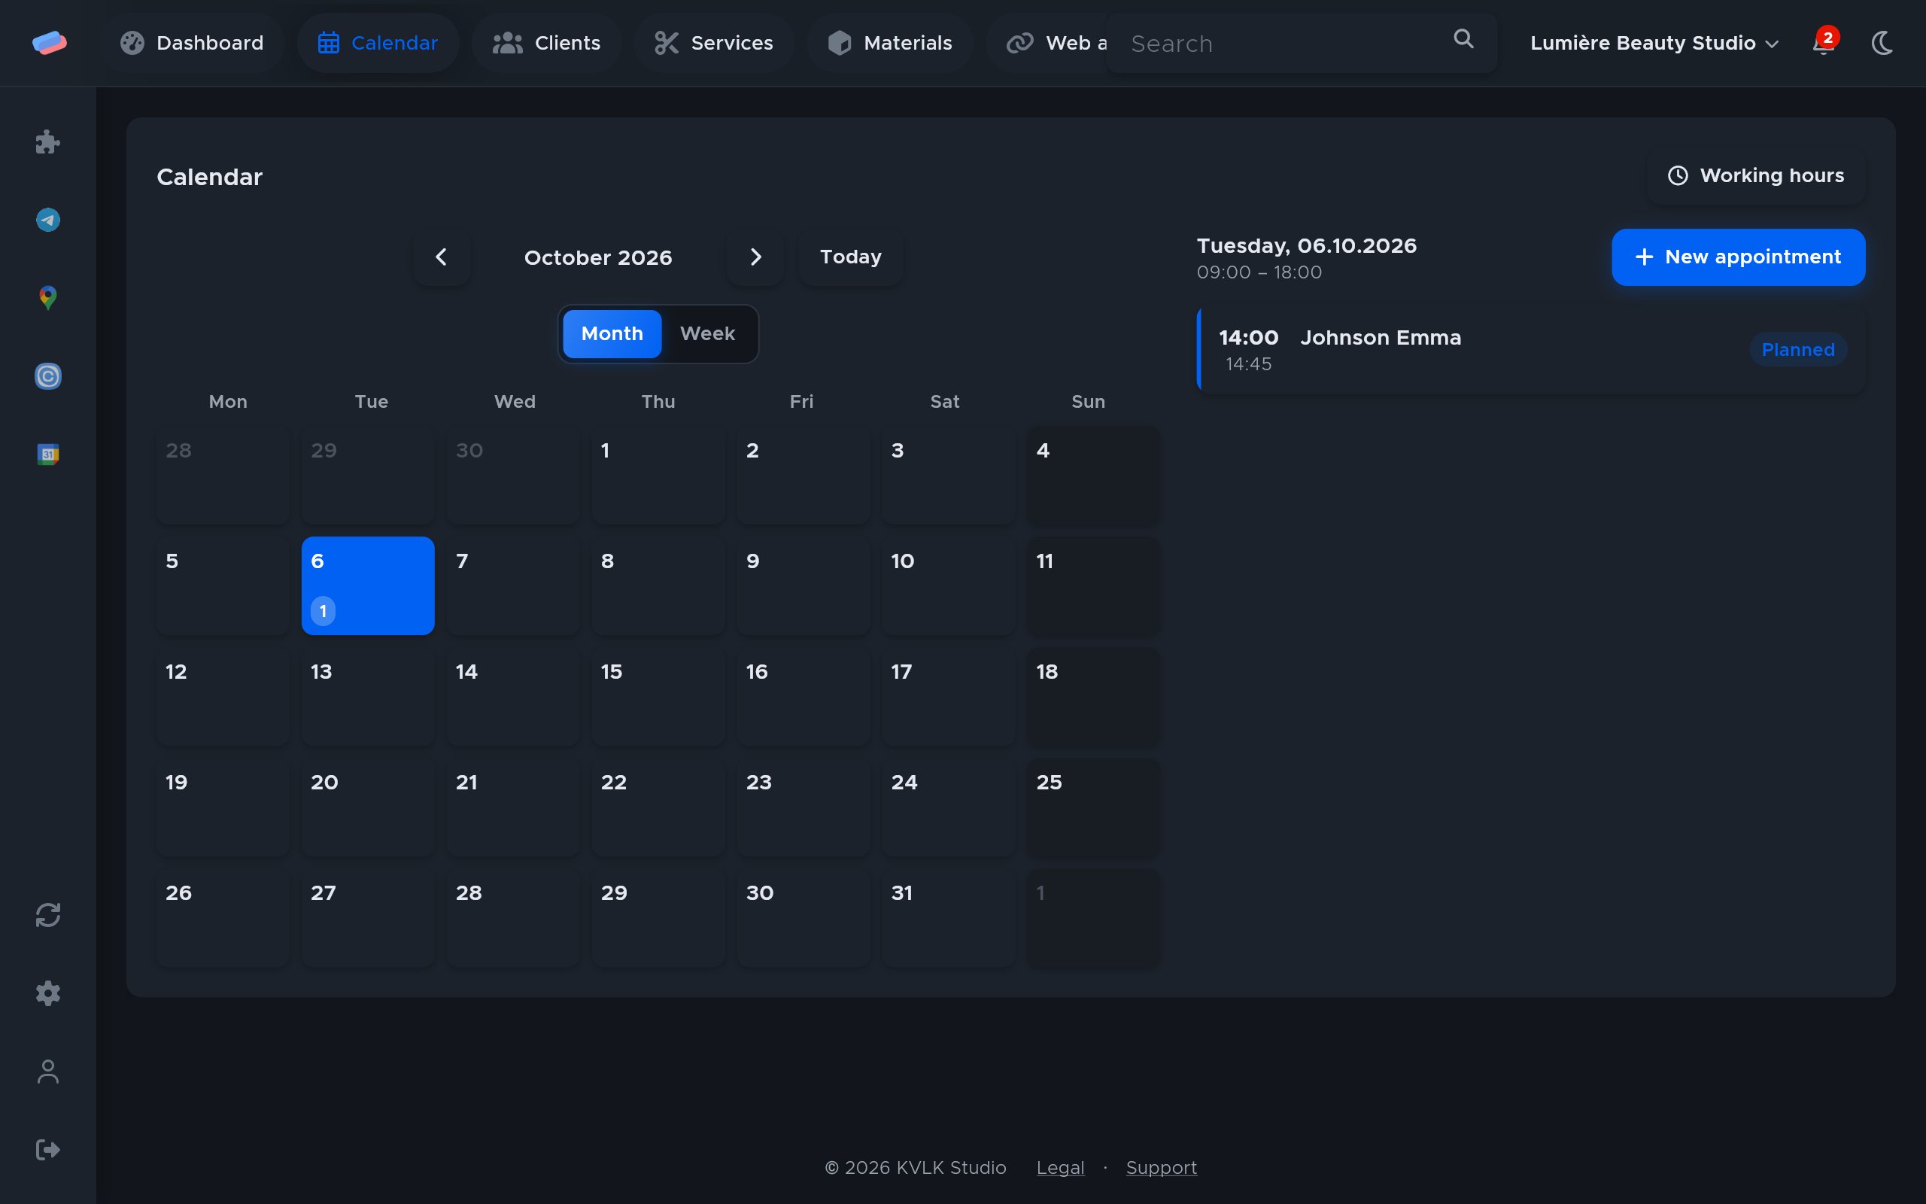1926x1204 pixels.
Task: Switch to Month view
Action: point(612,333)
